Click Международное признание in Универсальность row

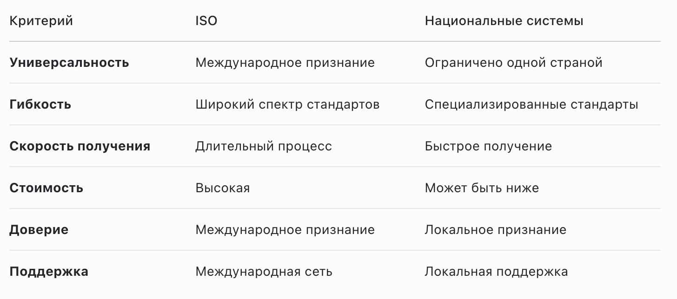(x=285, y=63)
